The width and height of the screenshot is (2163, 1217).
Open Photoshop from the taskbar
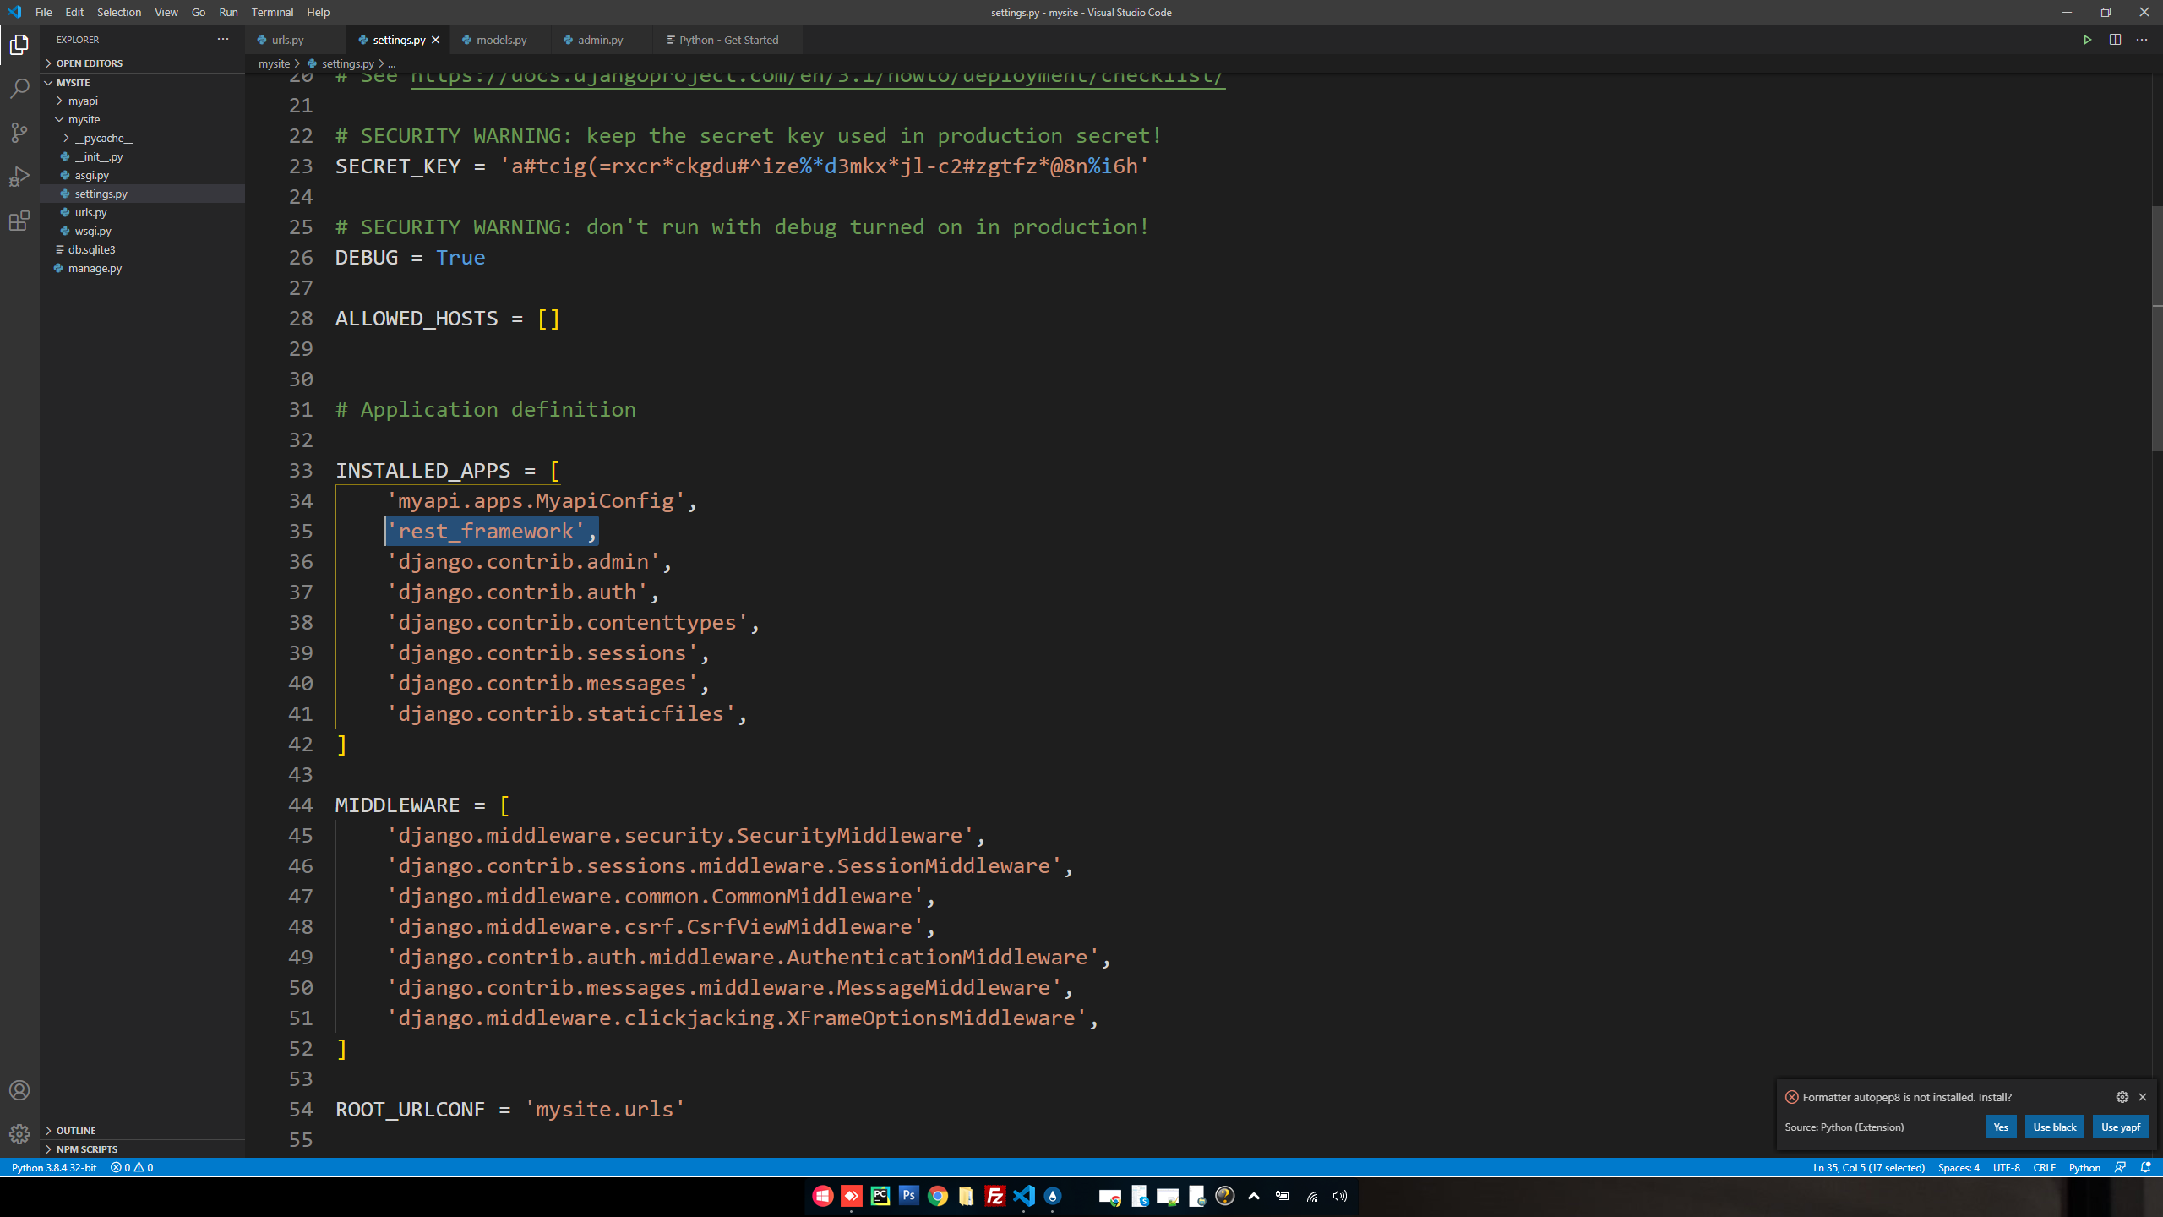[x=909, y=1196]
